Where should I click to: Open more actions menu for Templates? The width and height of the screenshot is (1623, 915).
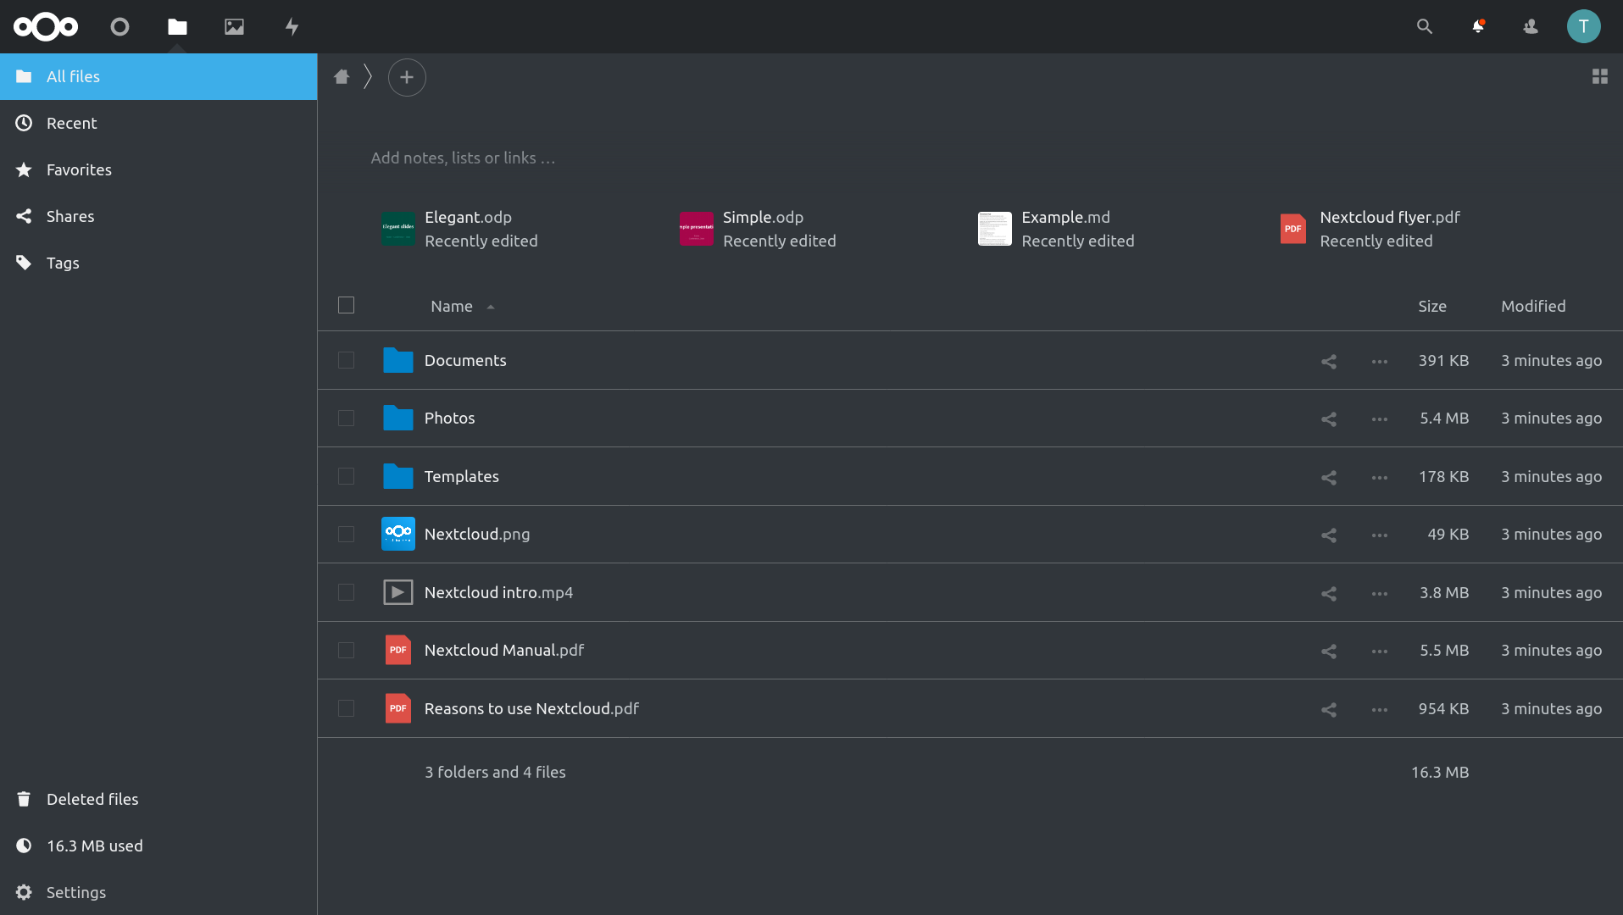(1379, 478)
